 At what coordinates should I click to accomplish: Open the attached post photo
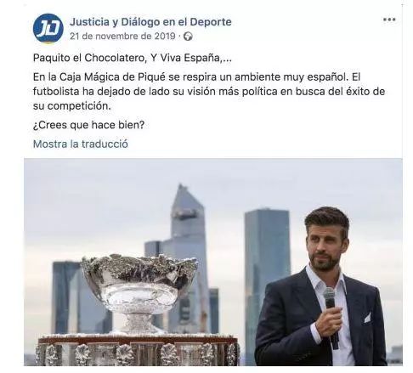[x=213, y=262]
